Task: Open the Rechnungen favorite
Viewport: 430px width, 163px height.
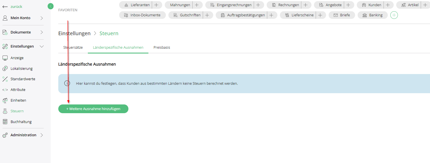Action: 285,5
